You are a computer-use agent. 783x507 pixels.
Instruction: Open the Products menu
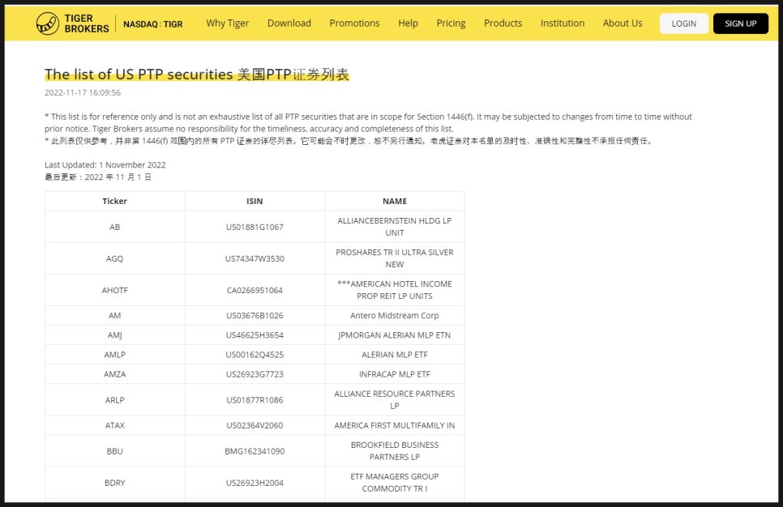pyautogui.click(x=503, y=23)
